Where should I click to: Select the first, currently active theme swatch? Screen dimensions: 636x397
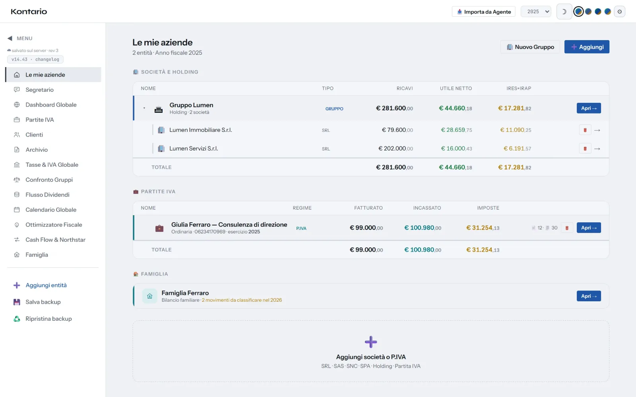[579, 12]
